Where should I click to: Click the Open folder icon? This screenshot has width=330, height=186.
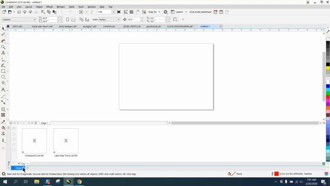pyautogui.click(x=10, y=12)
